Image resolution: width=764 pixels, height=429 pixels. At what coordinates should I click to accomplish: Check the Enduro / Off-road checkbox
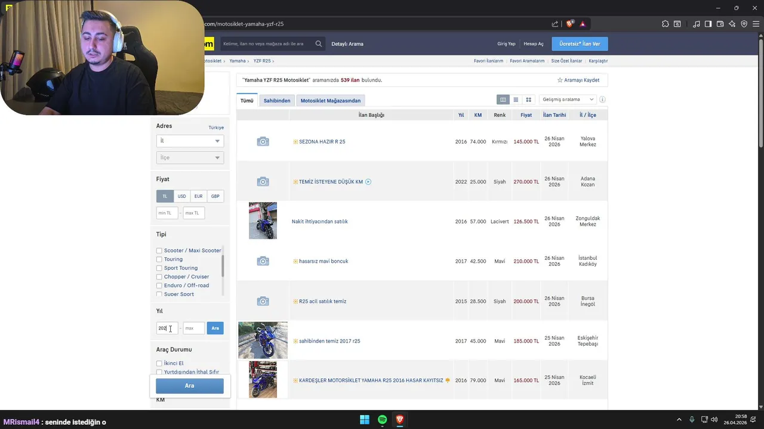[159, 285]
